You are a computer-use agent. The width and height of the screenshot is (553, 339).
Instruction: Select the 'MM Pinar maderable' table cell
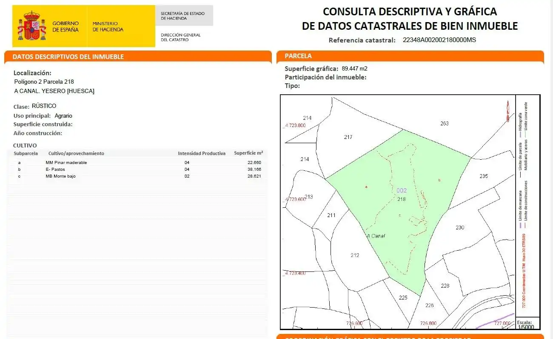pyautogui.click(x=66, y=163)
